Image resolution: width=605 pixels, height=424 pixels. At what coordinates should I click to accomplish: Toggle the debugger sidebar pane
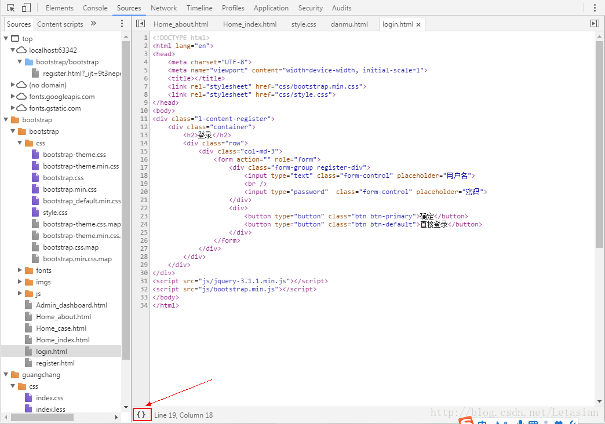click(x=595, y=24)
